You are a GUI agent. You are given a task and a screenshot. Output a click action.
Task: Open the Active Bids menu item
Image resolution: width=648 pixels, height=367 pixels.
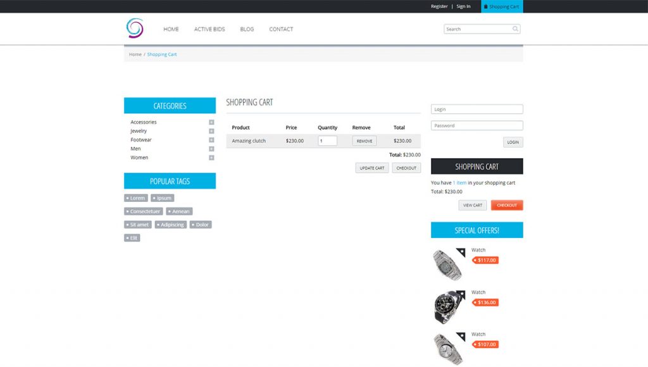[x=209, y=29]
